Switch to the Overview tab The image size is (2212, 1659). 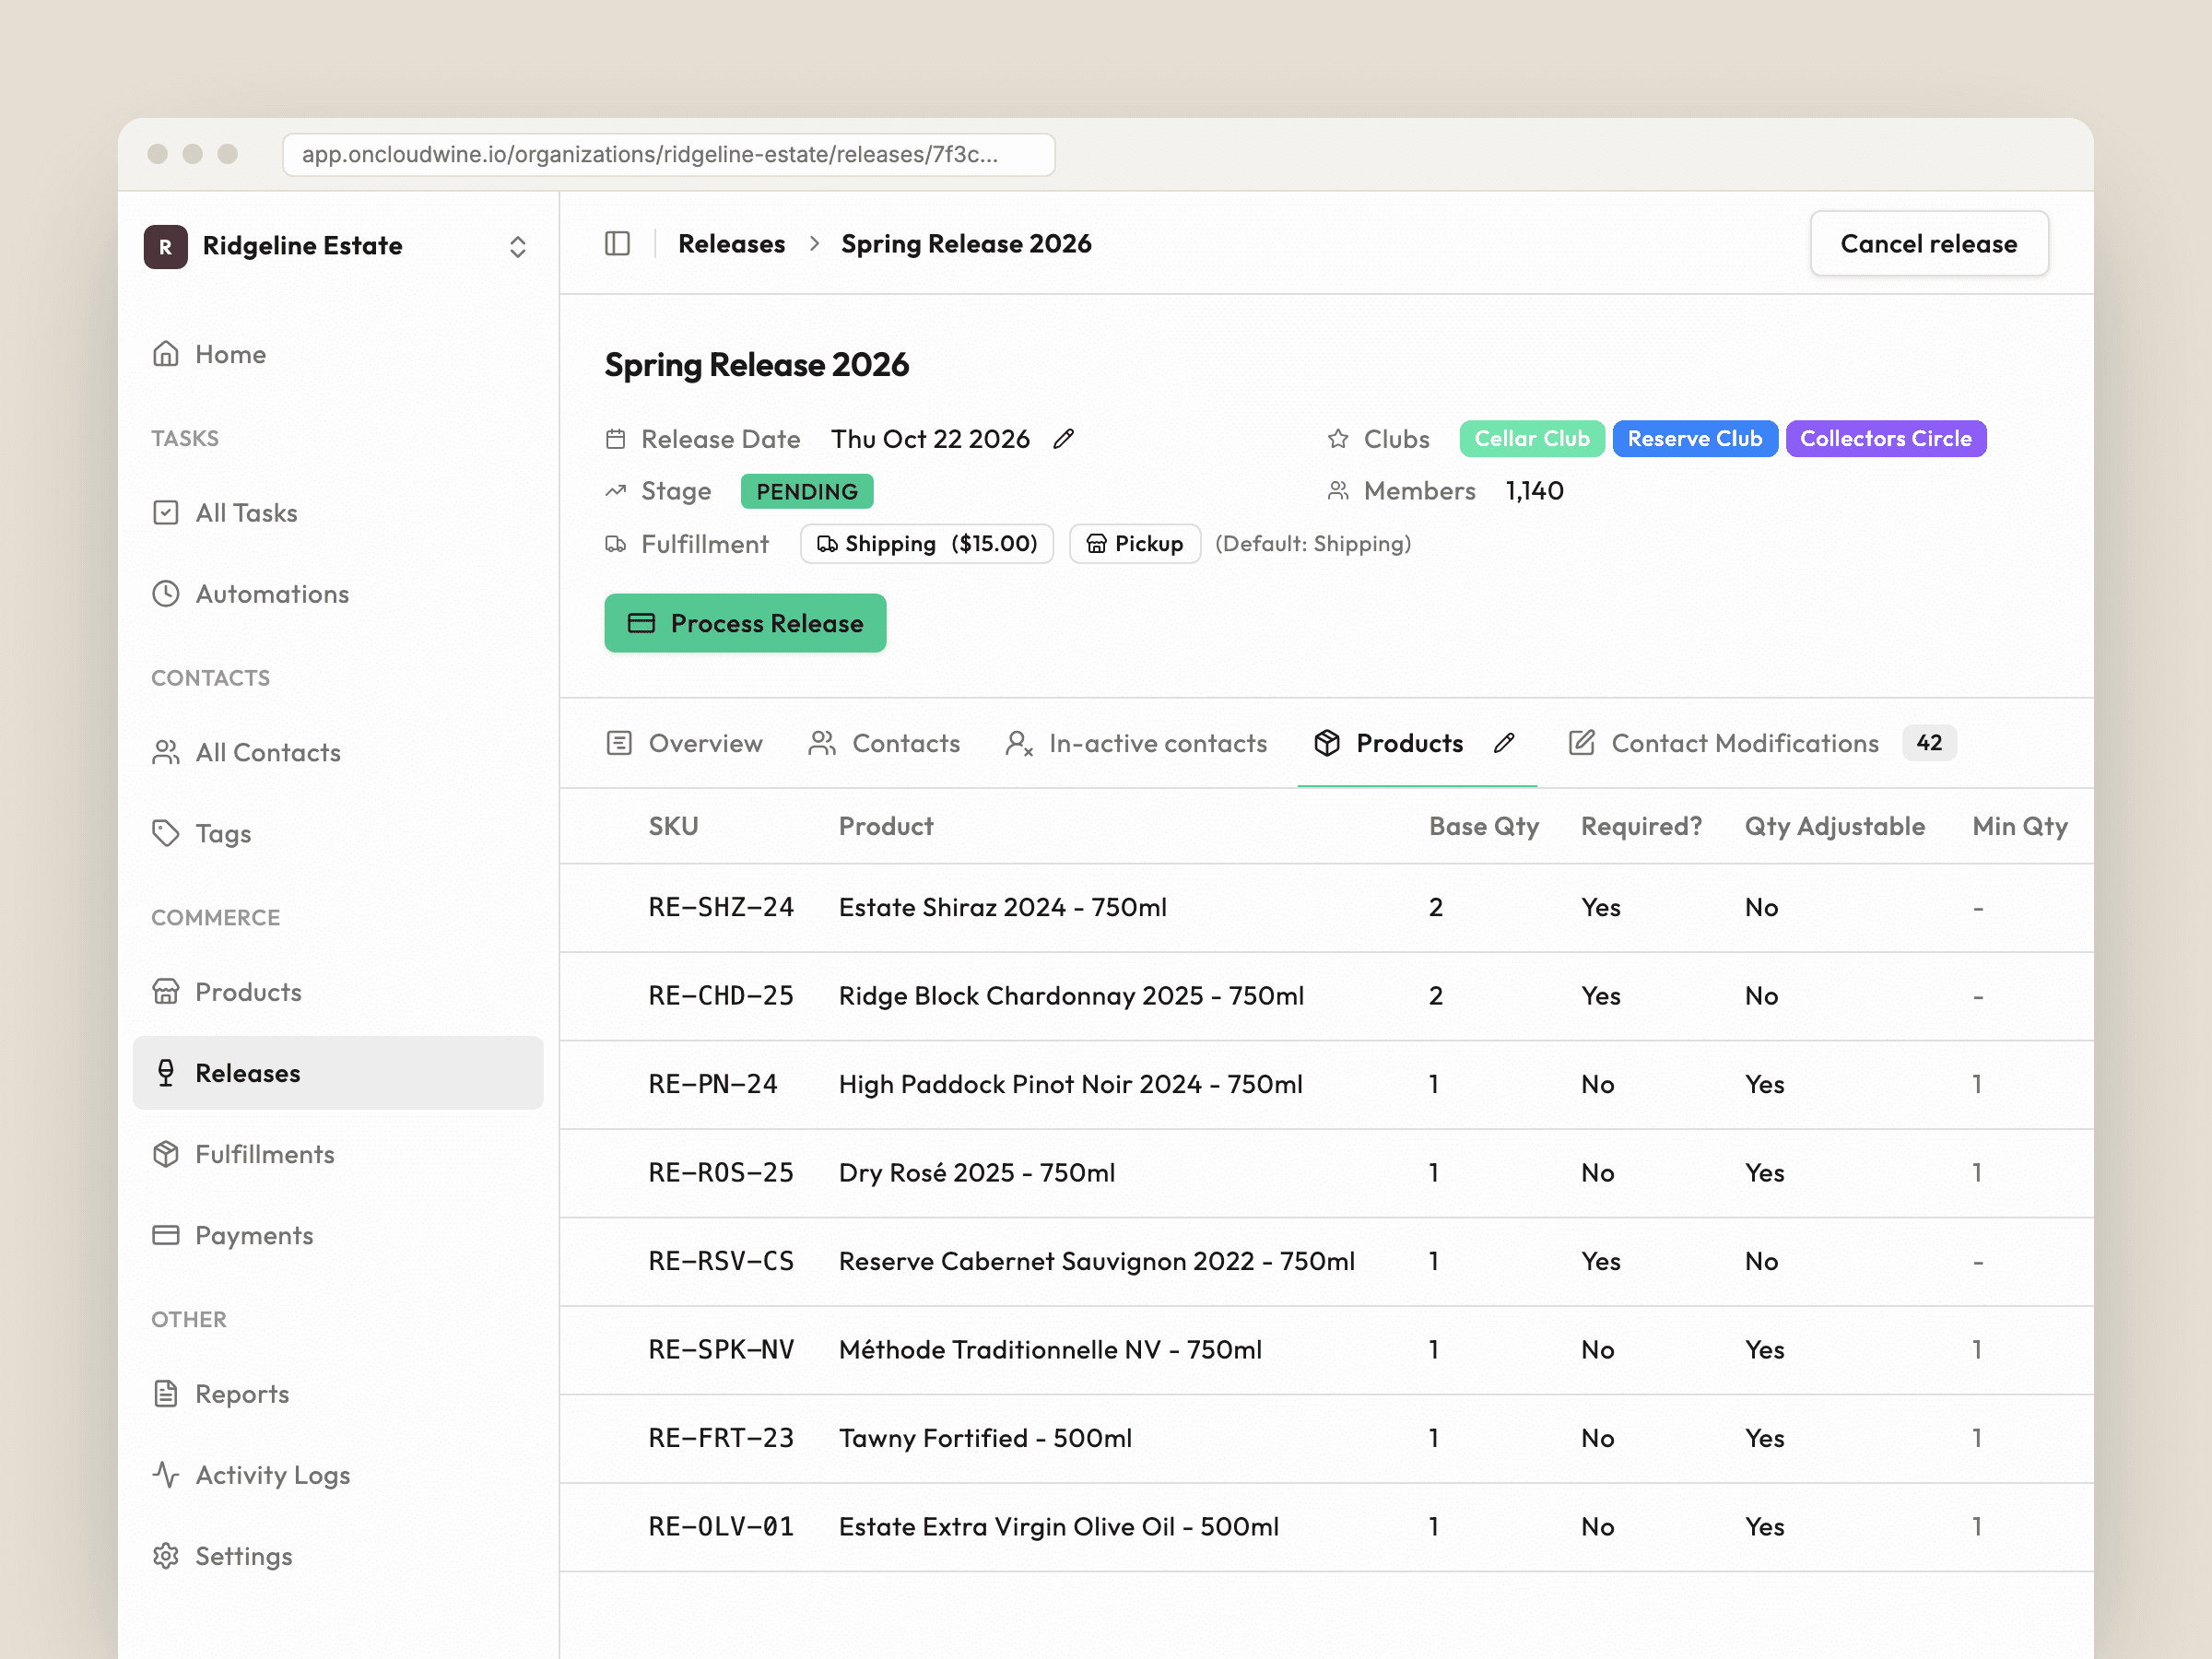685,743
